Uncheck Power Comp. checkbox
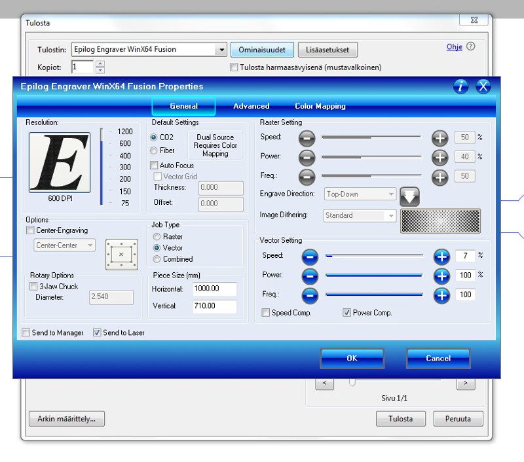The image size is (524, 462). 347,313
